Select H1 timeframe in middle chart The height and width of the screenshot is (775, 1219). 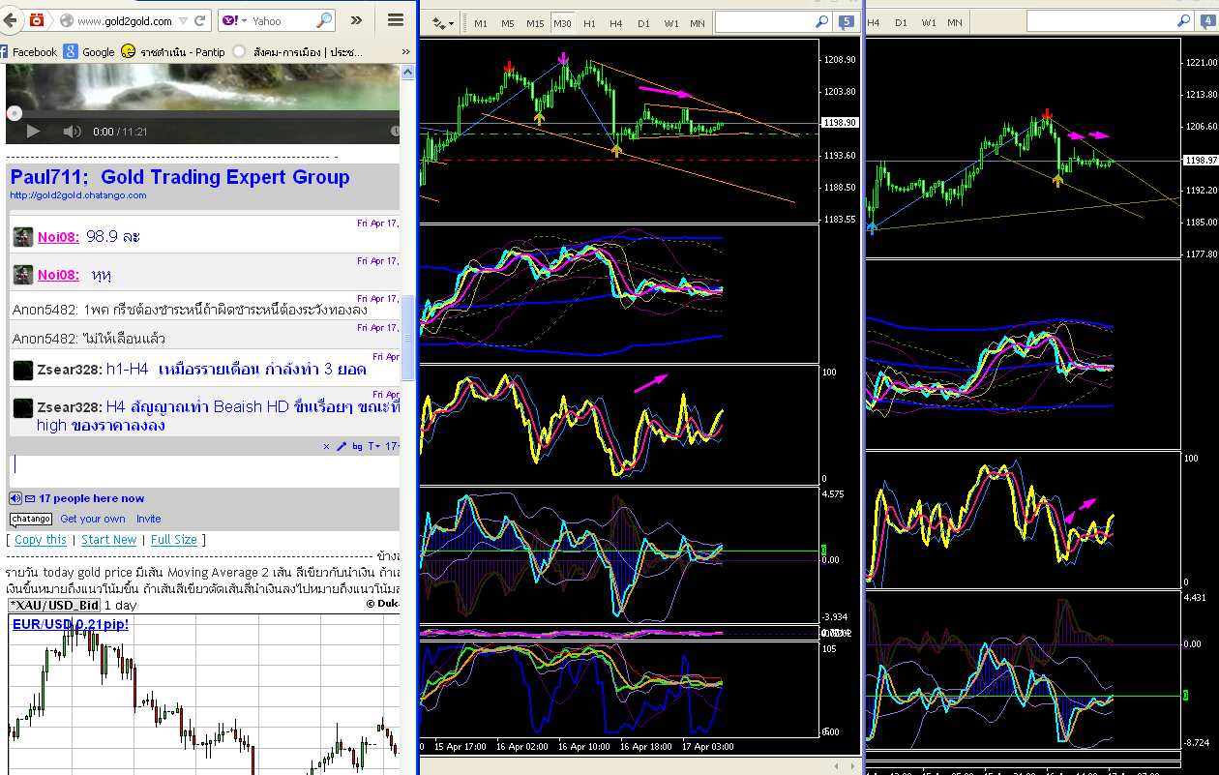tap(589, 22)
